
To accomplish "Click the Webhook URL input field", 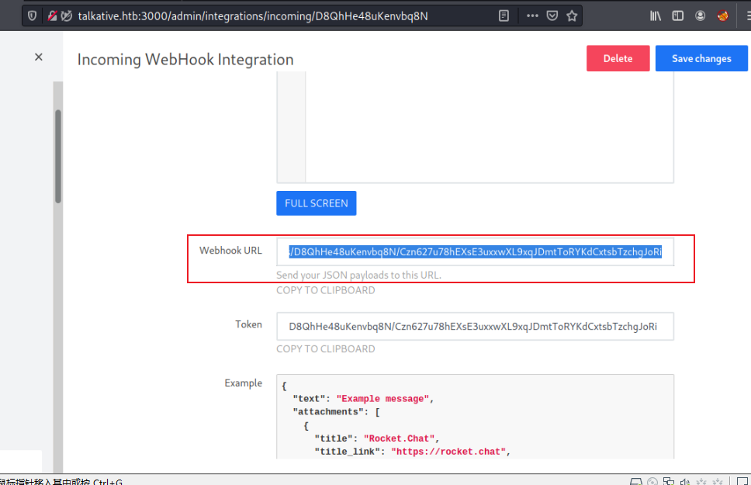I will tap(475, 251).
